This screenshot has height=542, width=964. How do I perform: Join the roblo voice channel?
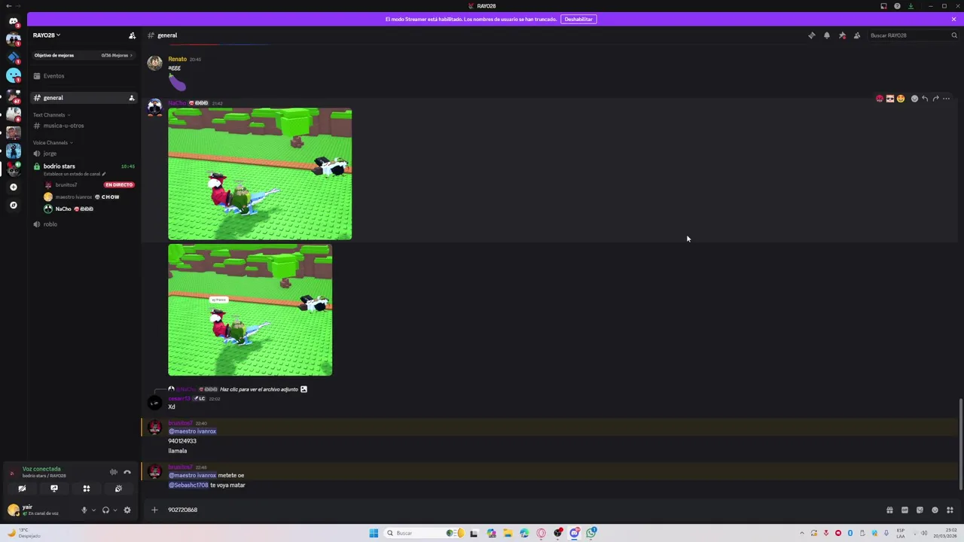[50, 224]
